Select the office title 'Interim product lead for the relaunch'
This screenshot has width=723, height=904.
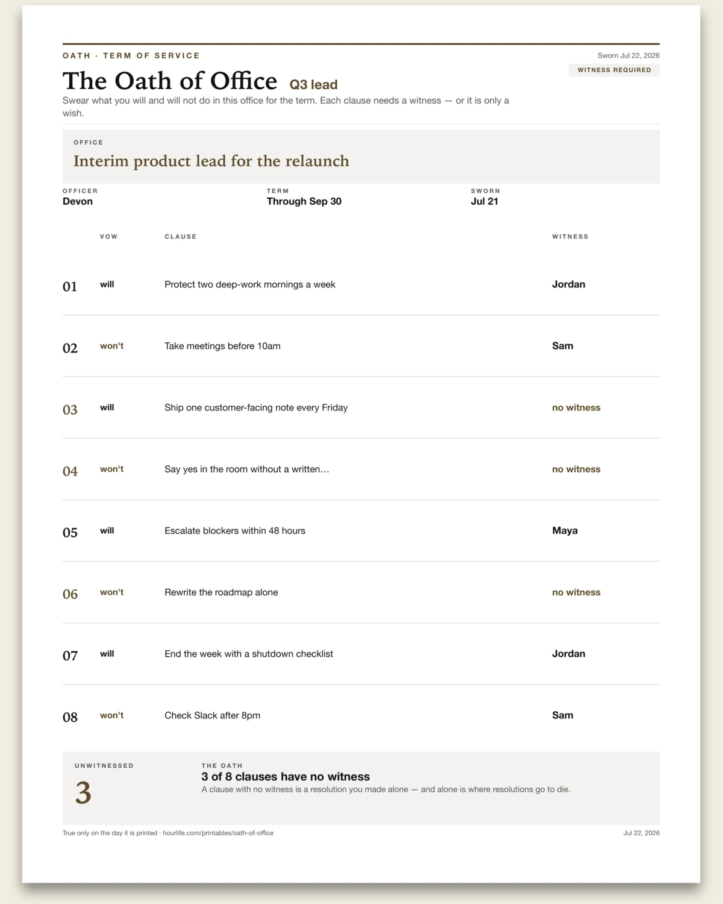pyautogui.click(x=211, y=161)
